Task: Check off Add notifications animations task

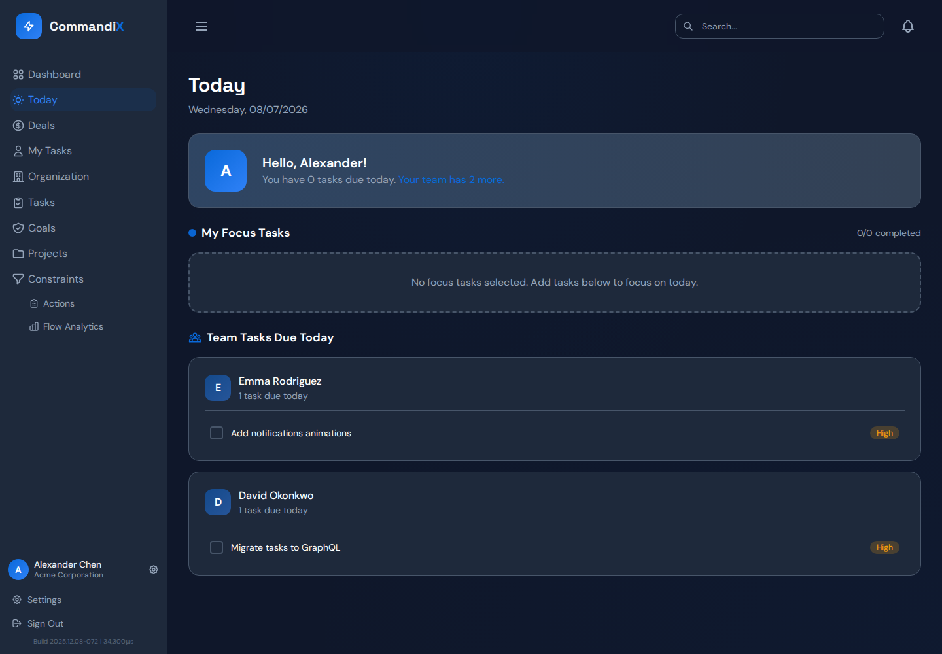Action: pos(217,433)
